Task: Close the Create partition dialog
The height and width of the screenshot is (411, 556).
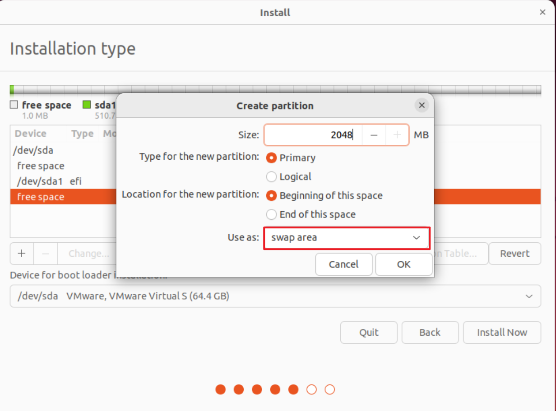Action: 422,106
